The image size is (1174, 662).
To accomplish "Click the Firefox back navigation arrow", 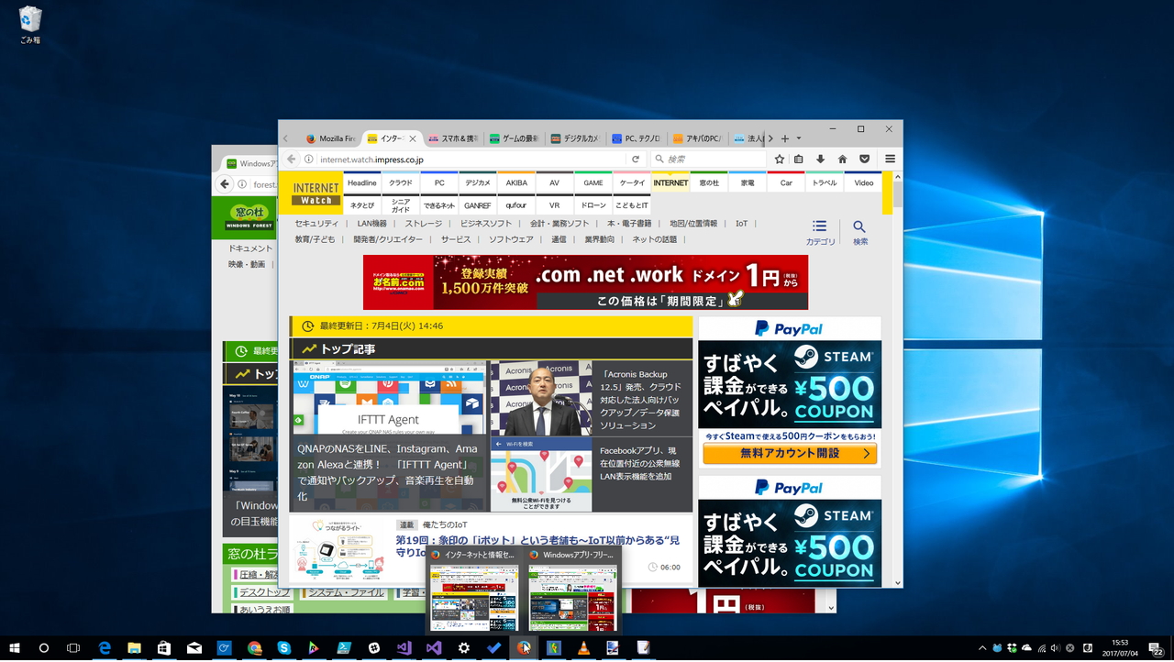I will (292, 159).
